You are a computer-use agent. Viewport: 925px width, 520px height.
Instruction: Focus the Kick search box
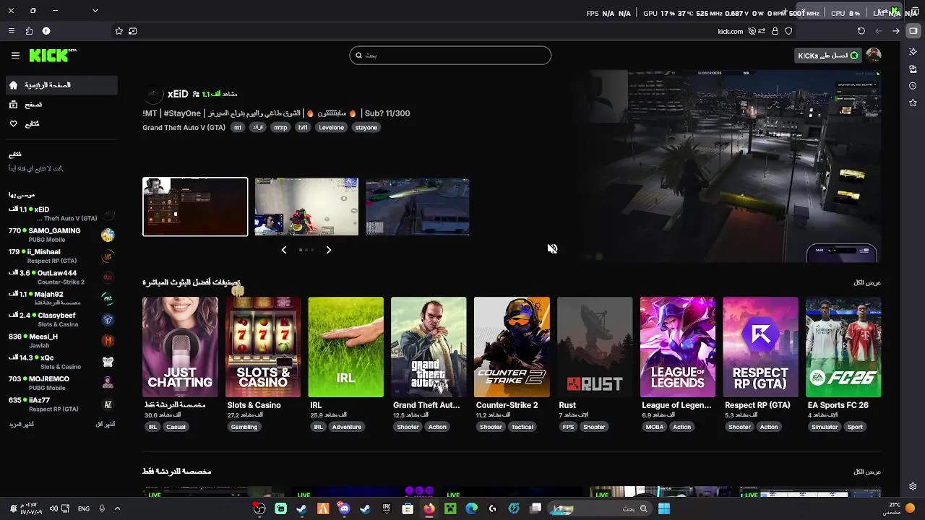click(450, 55)
